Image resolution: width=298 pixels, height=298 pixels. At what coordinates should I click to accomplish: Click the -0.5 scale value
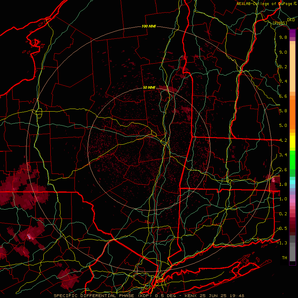[x=282, y=228]
